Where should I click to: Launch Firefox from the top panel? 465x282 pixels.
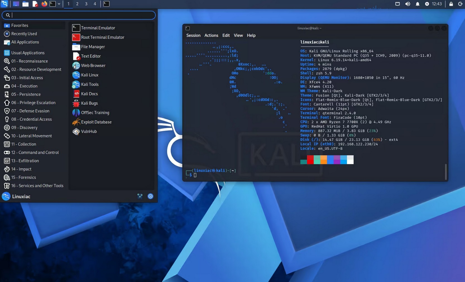pos(44,4)
